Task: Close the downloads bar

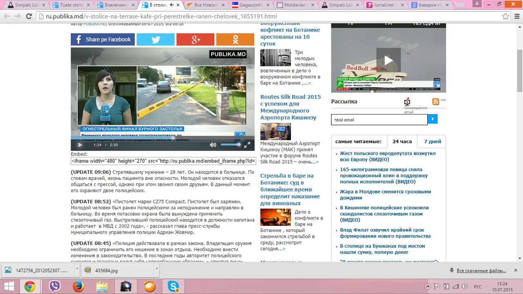Action: click(x=516, y=270)
